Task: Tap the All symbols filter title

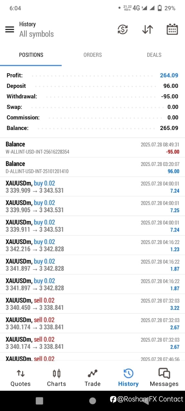Action: click(37, 34)
